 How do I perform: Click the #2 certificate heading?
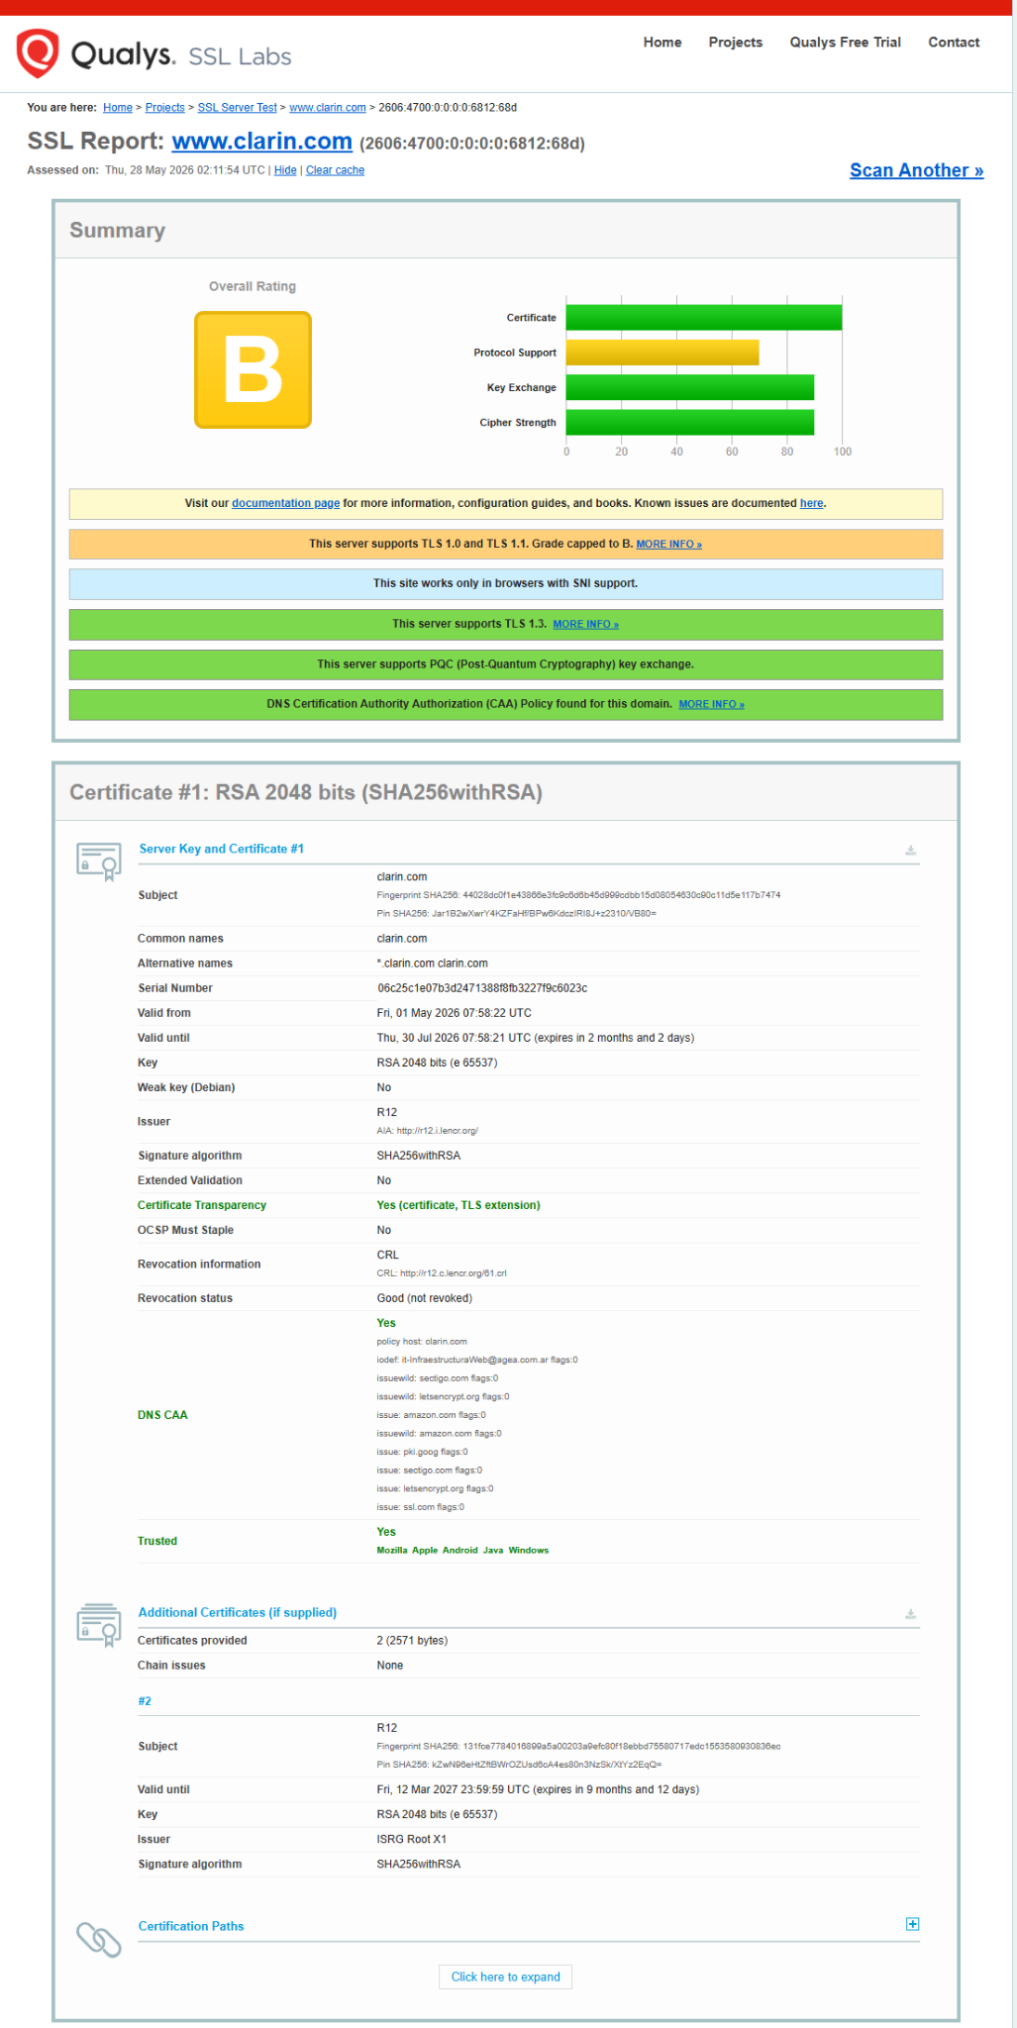click(x=145, y=1701)
